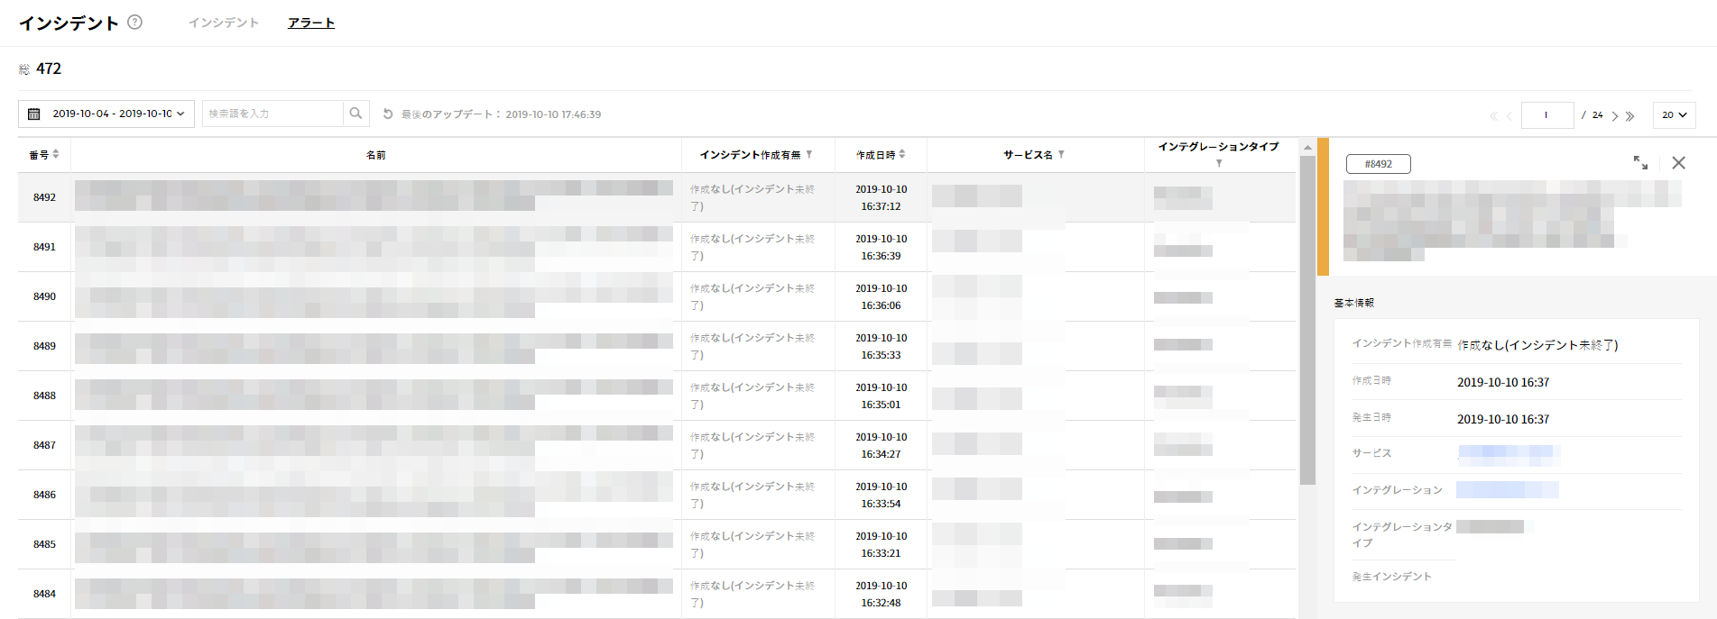Switch to the インシデント tab
The image size is (1717, 619).
223,23
